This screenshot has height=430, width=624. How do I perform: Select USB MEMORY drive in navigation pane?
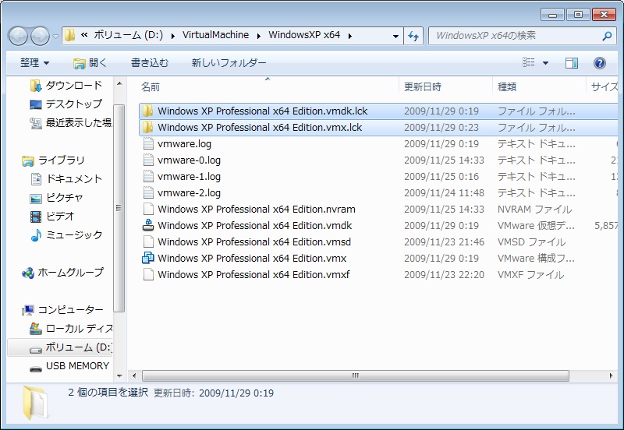pyautogui.click(x=69, y=366)
